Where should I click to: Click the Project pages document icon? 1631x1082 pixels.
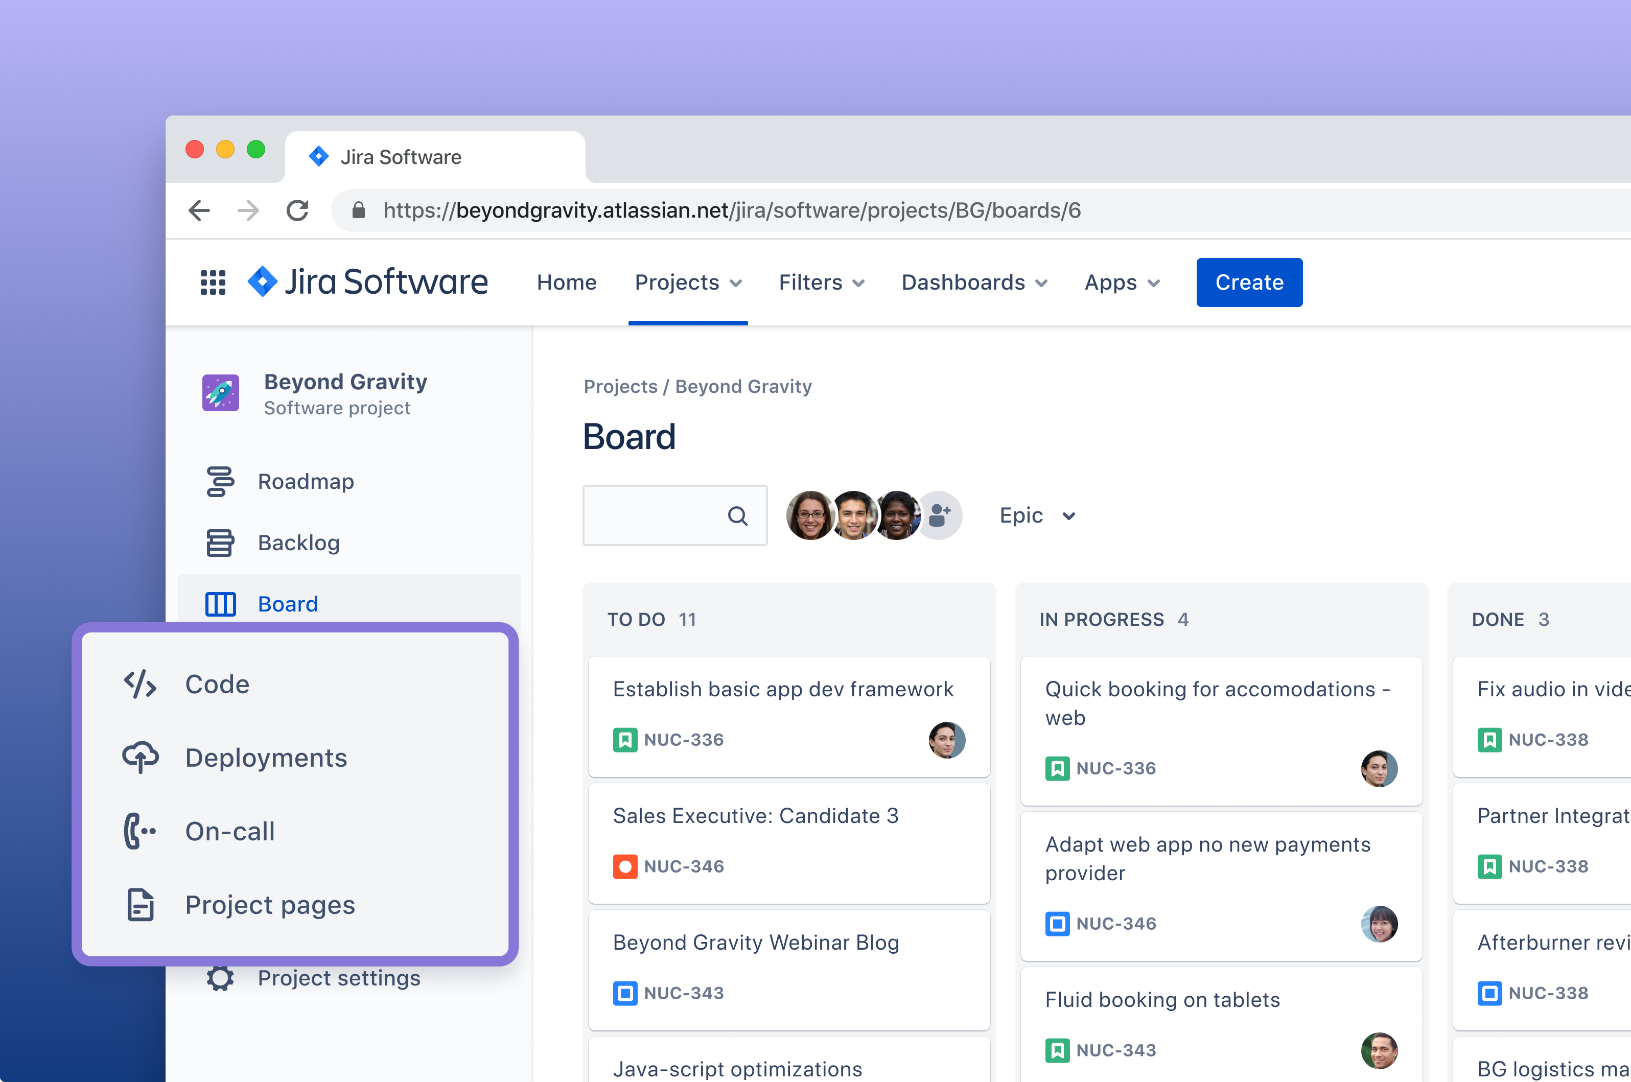point(140,905)
